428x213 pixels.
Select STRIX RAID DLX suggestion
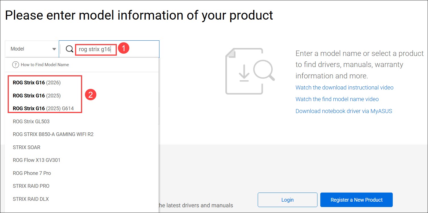31,199
